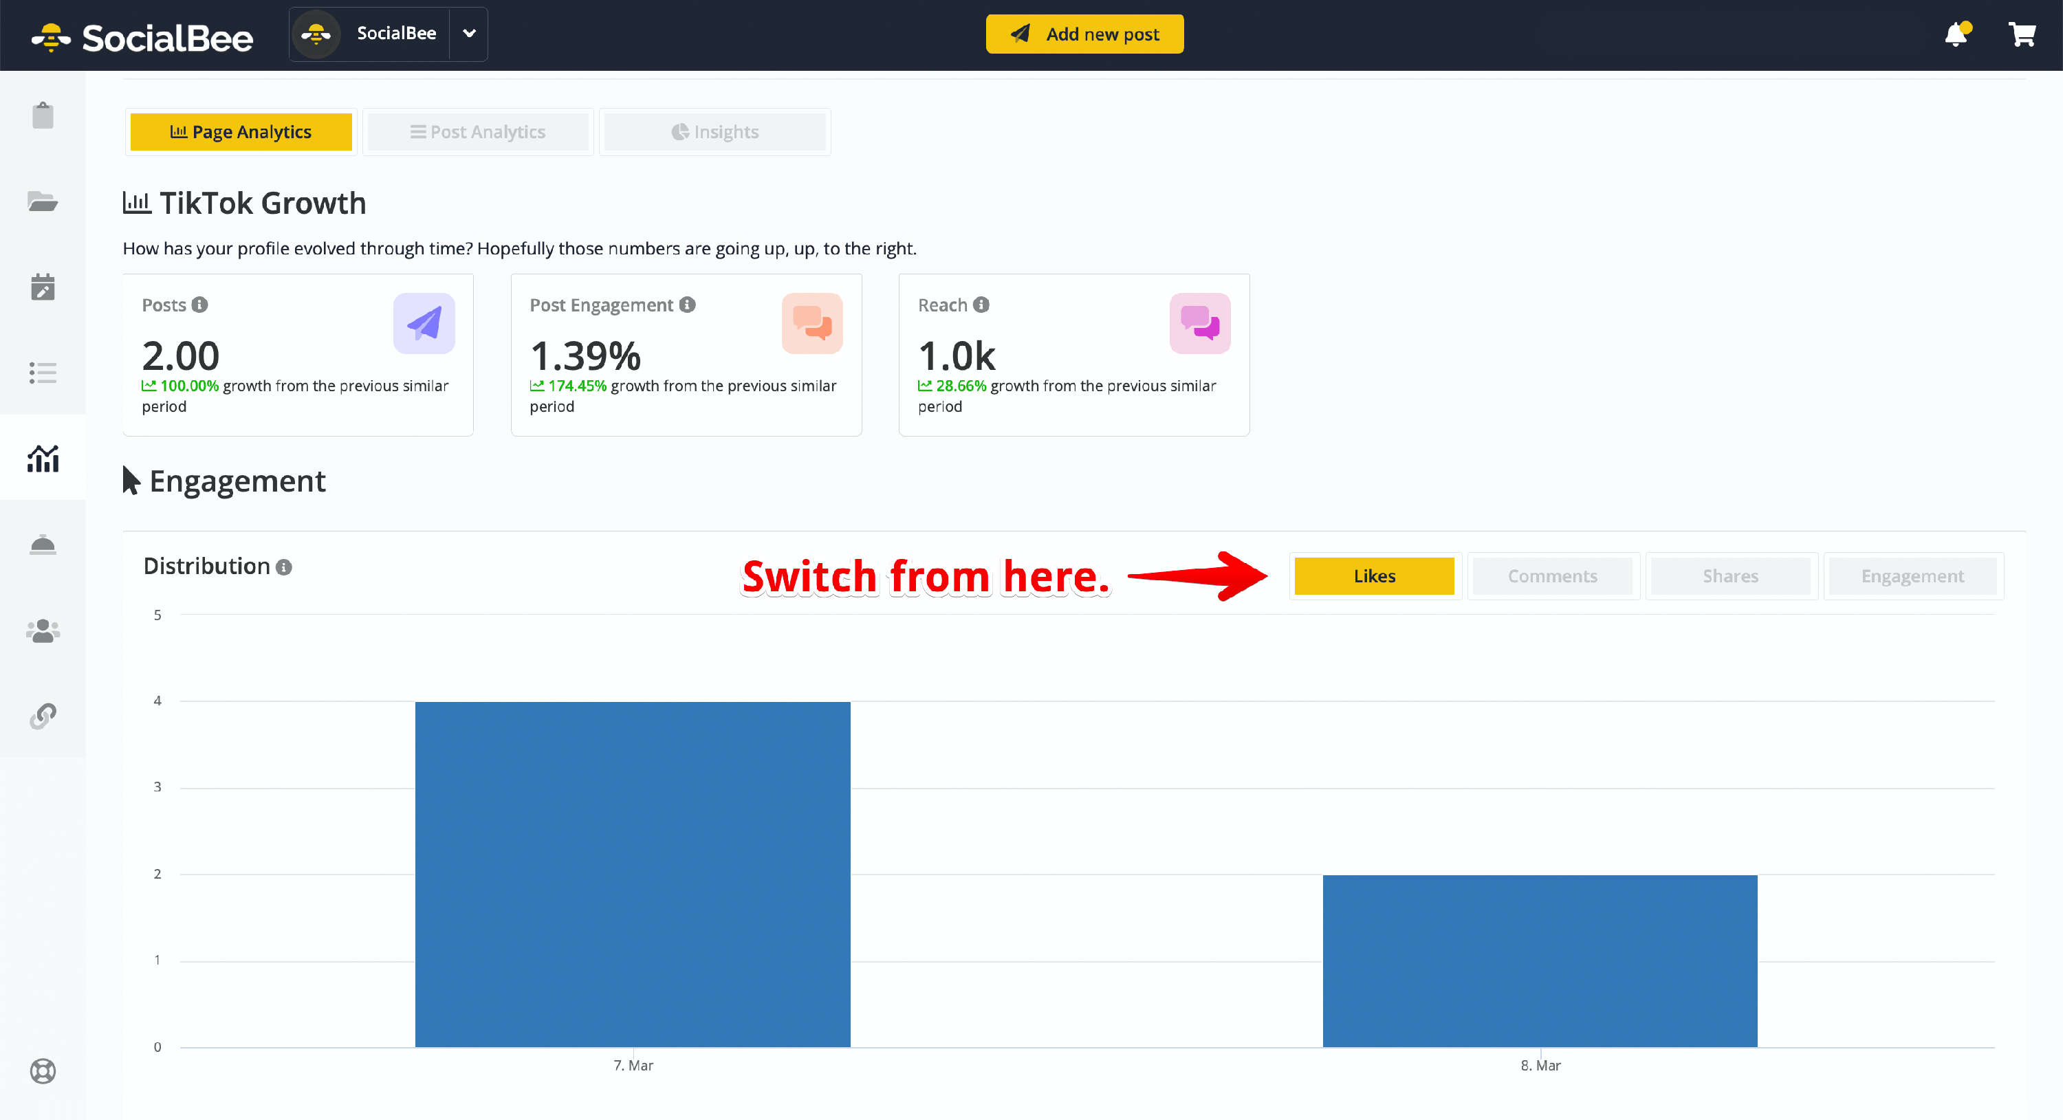This screenshot has height=1120, width=2063.
Task: Click the 8. Mar axis label
Action: [x=1541, y=1066]
